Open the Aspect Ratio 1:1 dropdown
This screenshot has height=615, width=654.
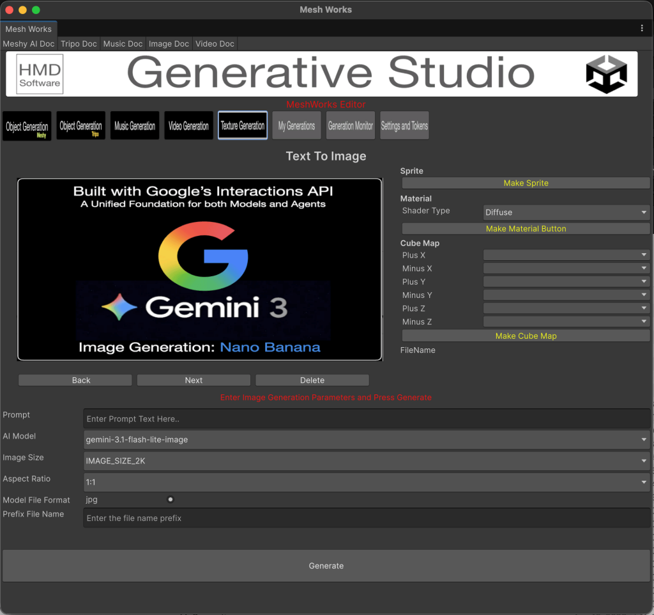pos(367,482)
